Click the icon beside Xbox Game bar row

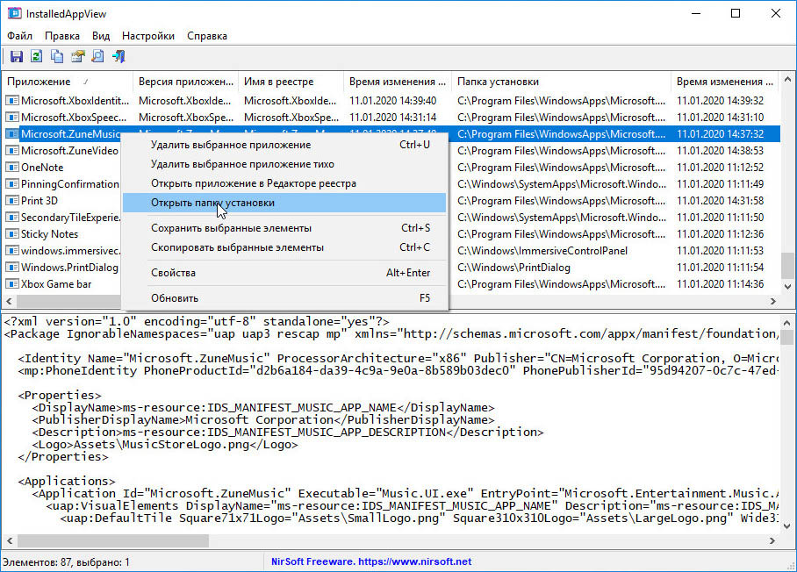(x=12, y=284)
